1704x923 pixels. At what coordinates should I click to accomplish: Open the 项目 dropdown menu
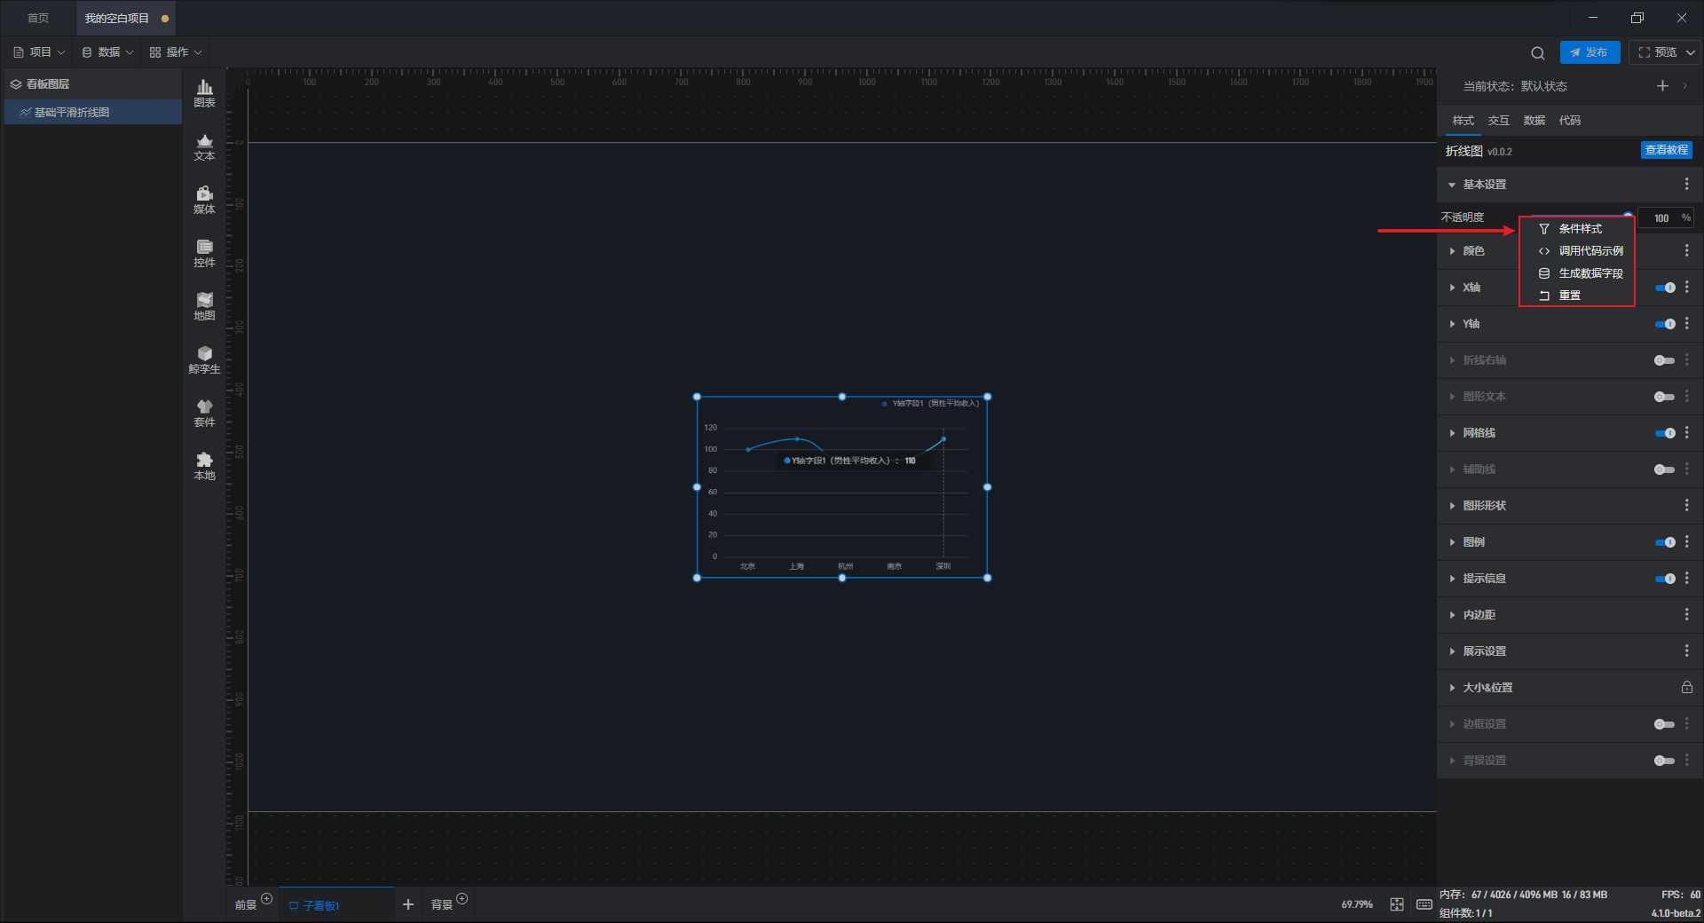(x=39, y=52)
